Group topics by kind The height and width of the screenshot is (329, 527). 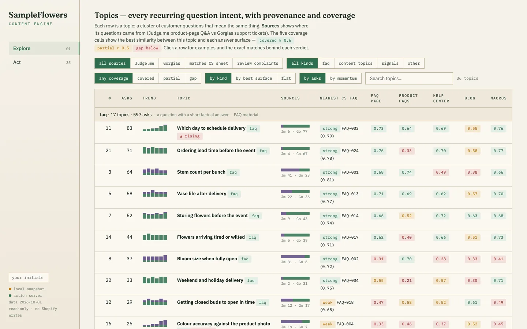[x=218, y=78]
